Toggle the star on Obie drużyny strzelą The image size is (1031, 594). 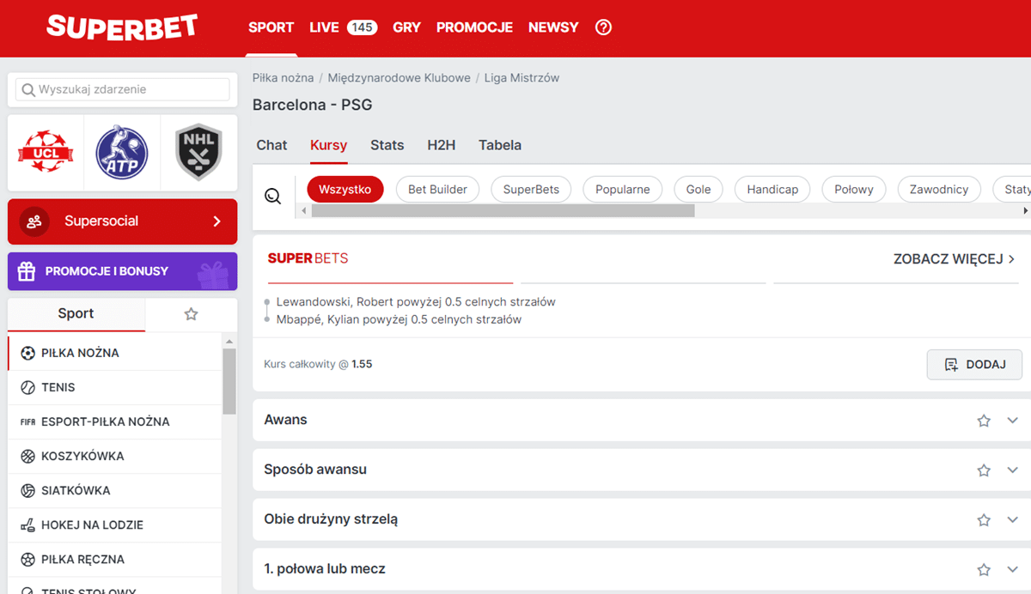(984, 519)
